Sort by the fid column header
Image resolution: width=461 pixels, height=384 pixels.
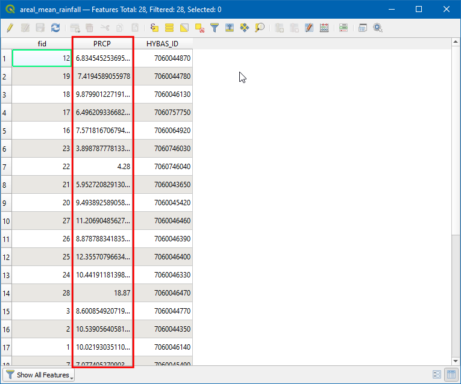point(42,44)
